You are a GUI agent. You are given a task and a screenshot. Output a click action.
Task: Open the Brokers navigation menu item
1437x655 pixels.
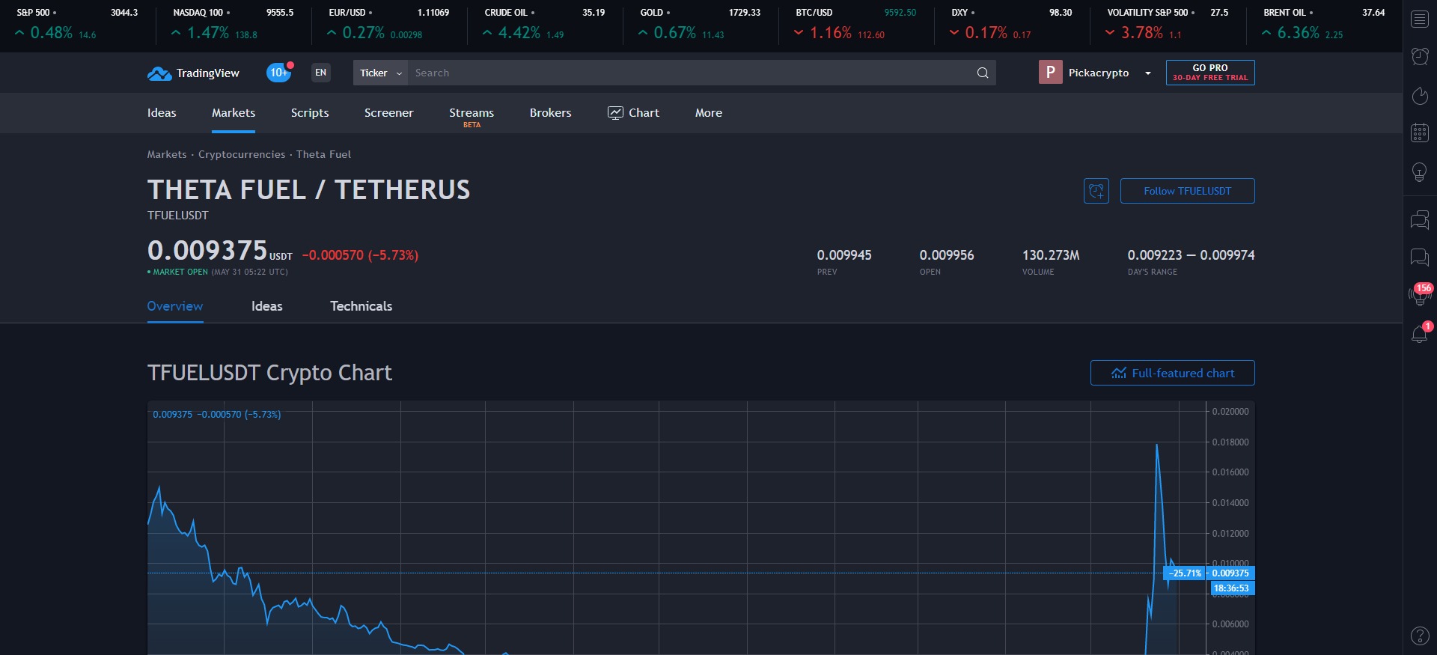point(550,113)
